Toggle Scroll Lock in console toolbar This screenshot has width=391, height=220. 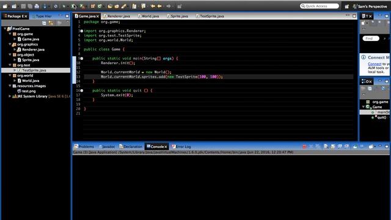point(332,147)
